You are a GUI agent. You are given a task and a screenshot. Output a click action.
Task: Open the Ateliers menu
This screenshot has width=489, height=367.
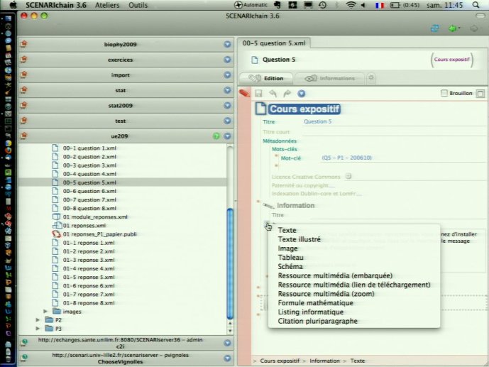click(x=107, y=5)
